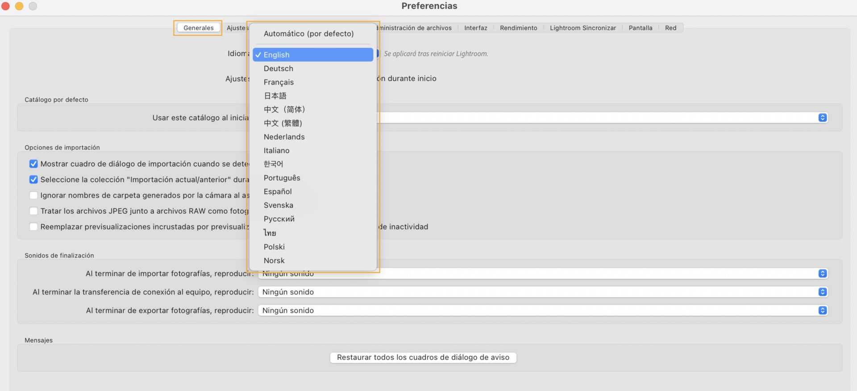Pick Português from the language menu
The width and height of the screenshot is (857, 391).
pos(313,178)
